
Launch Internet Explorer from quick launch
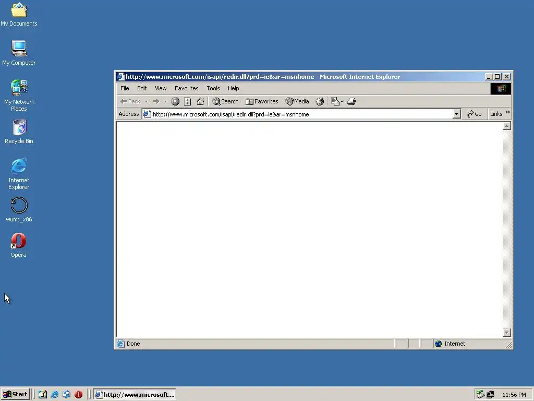[54, 395]
